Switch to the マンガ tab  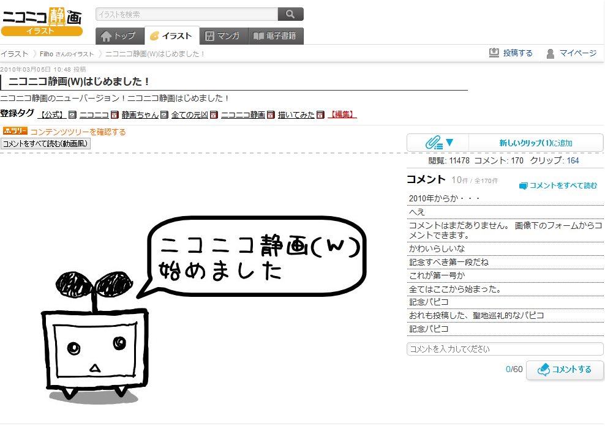[x=224, y=35]
